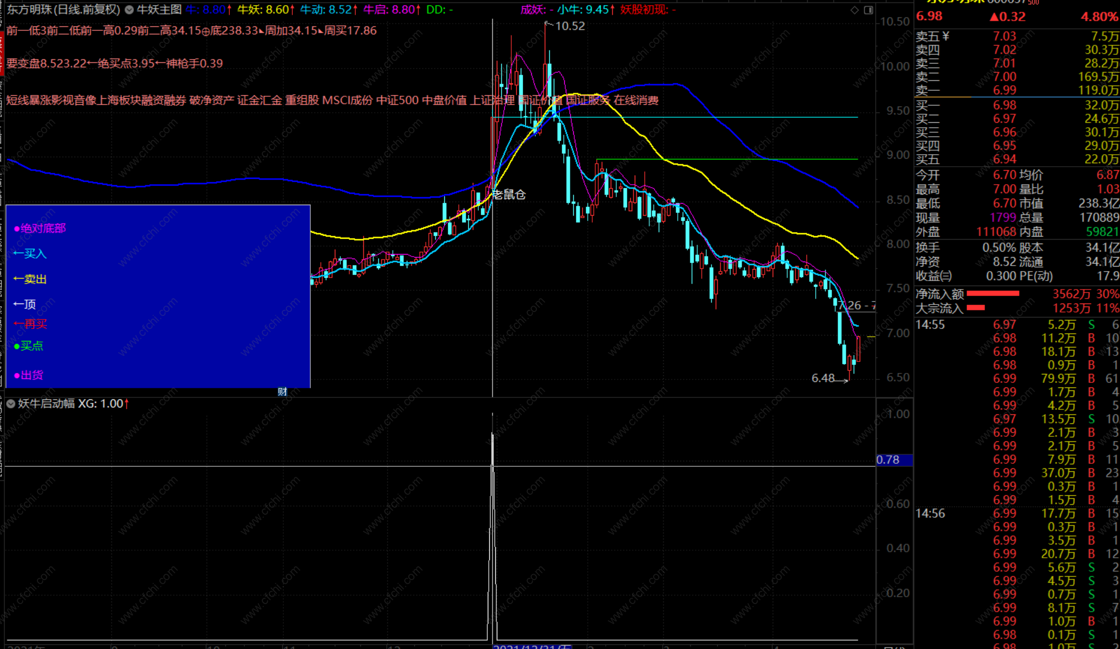
Task: Click the 净流入额 red progress bar
Action: pos(993,294)
